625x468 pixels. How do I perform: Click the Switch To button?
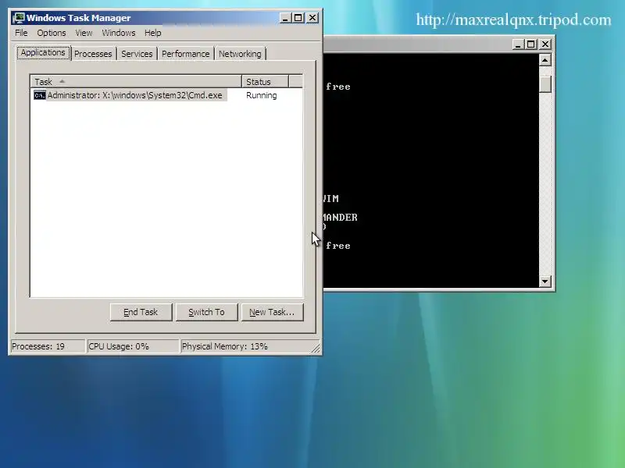click(206, 312)
